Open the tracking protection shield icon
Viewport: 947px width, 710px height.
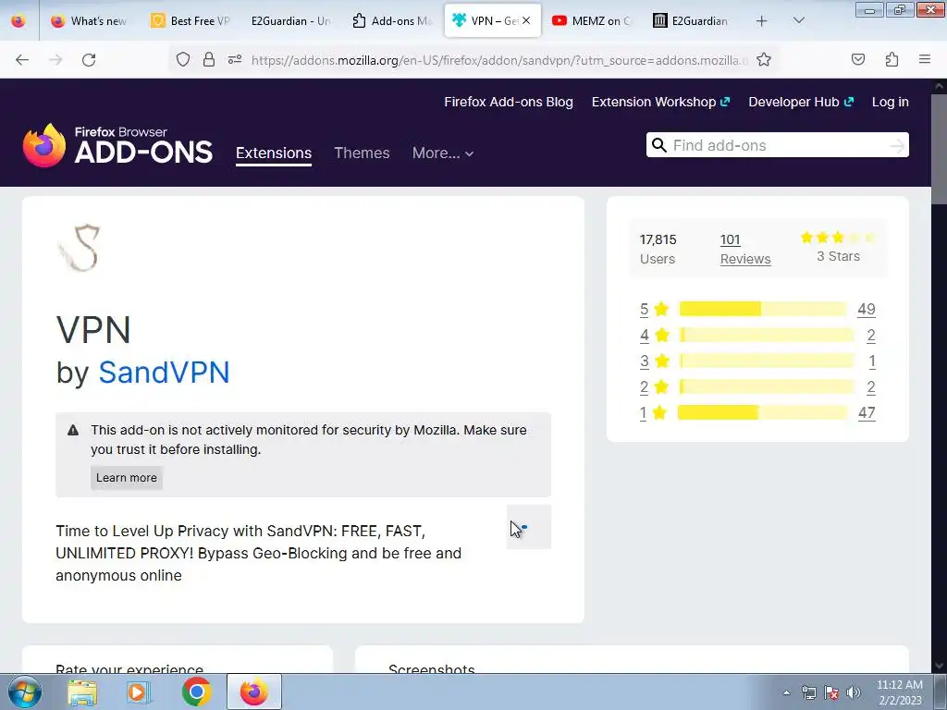click(183, 59)
